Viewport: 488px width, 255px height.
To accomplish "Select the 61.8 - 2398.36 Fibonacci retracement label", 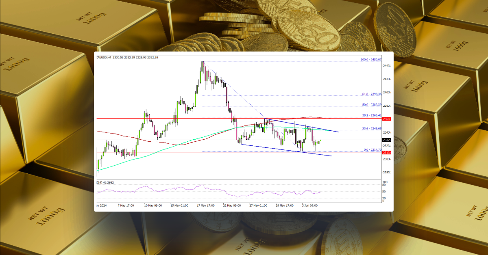I will point(371,93).
